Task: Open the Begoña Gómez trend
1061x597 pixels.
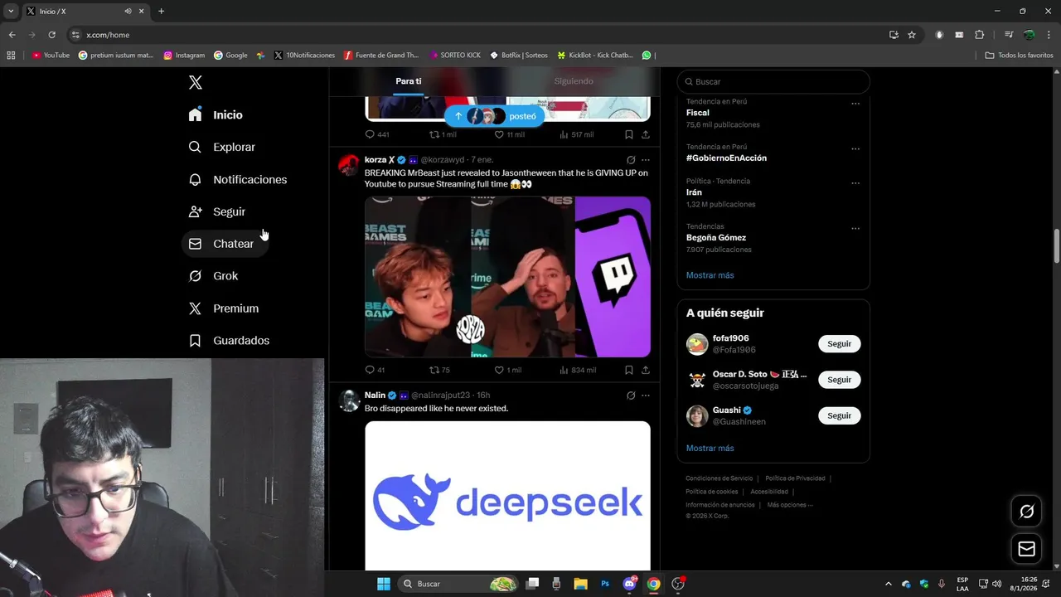Action: point(716,237)
